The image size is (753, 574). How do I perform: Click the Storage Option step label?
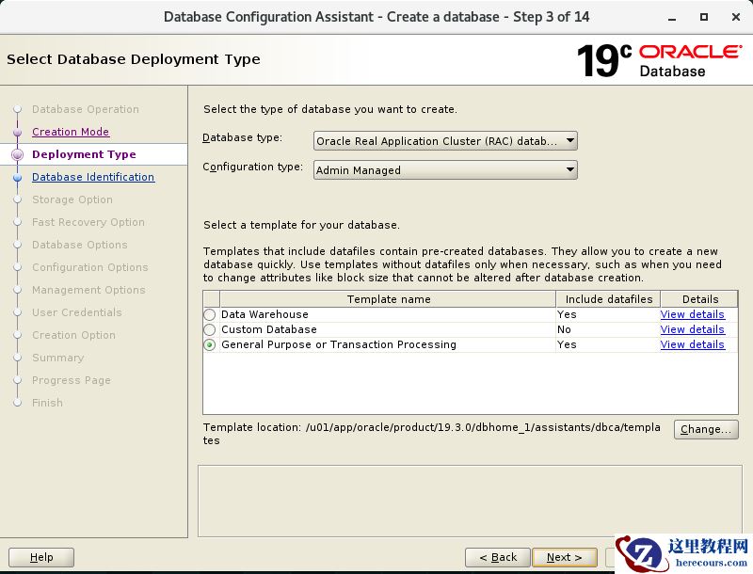(72, 199)
